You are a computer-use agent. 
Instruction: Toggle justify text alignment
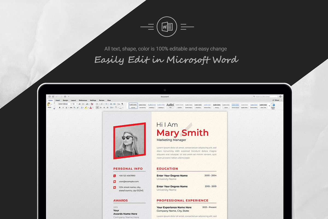point(107,107)
